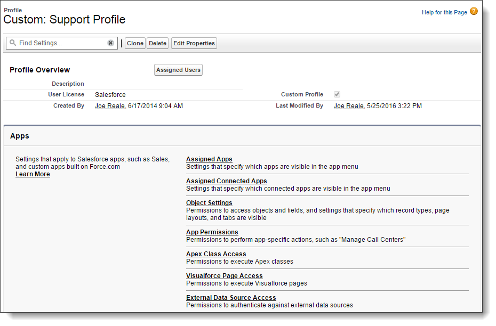
Task: Select the Salesforce user license value
Action: tap(110, 95)
